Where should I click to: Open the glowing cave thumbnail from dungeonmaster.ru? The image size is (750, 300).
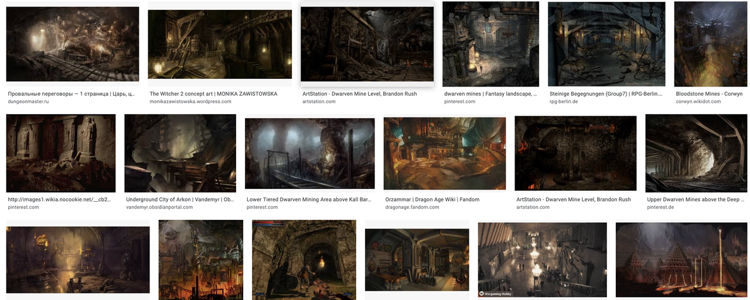[73, 44]
